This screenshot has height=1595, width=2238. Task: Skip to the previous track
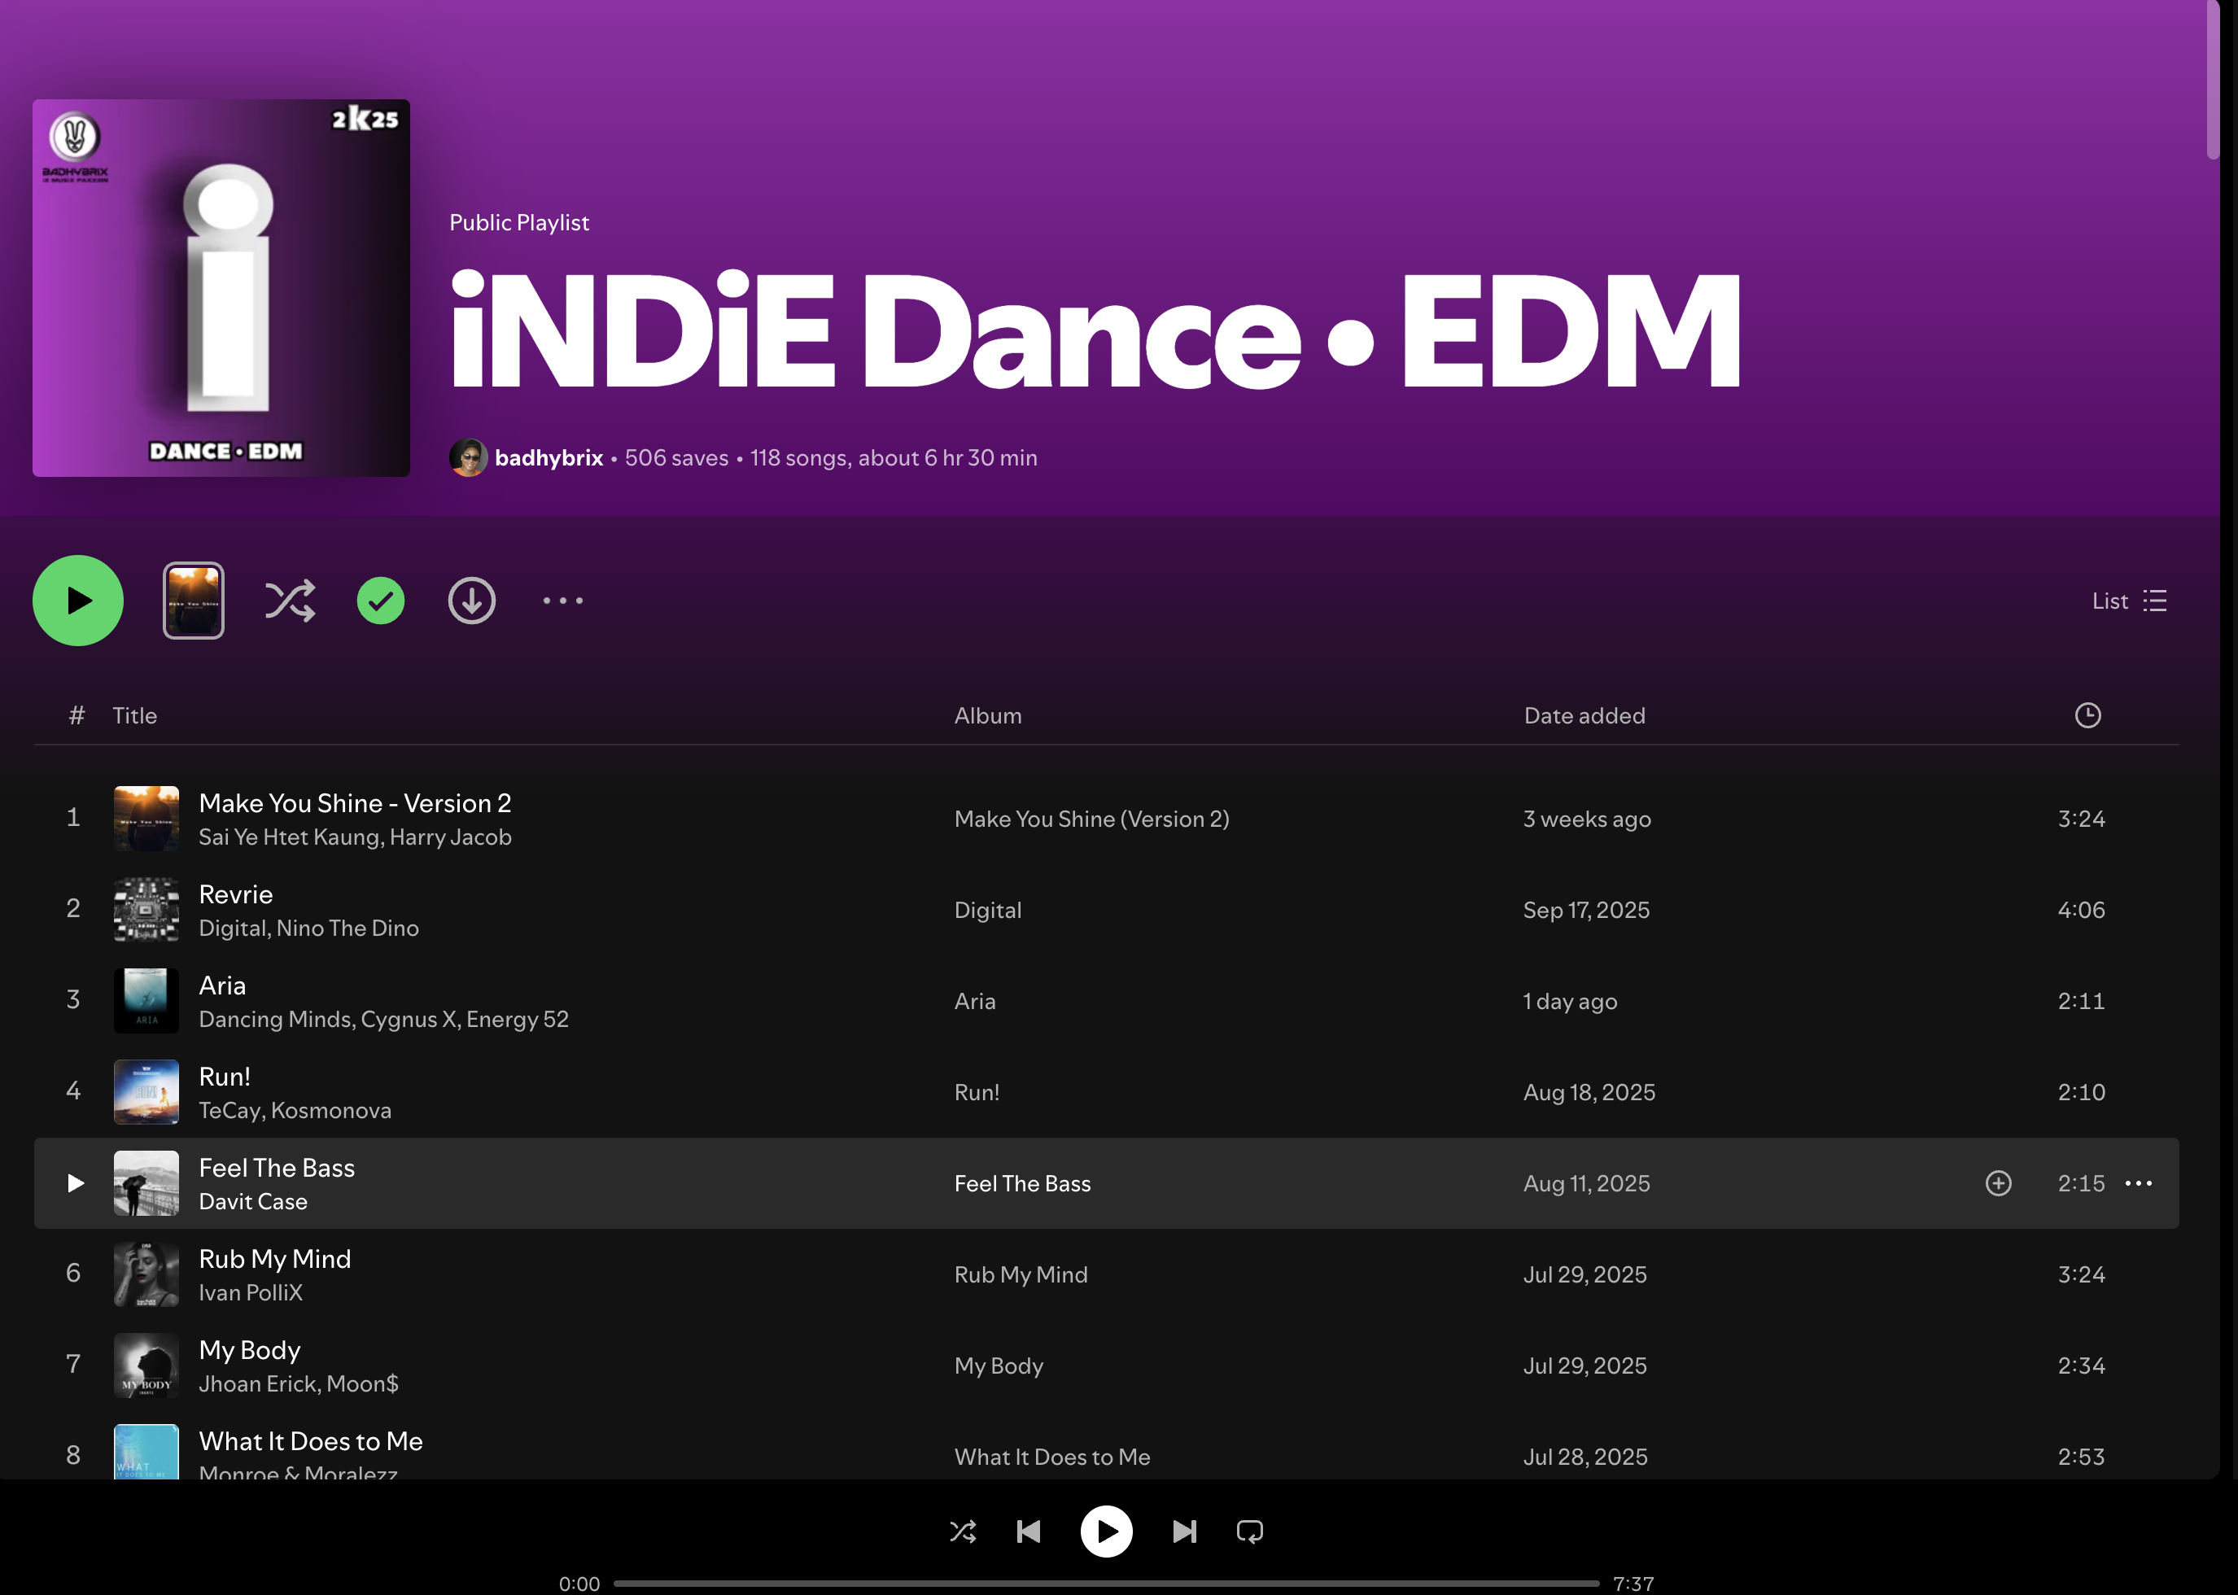(x=1028, y=1532)
